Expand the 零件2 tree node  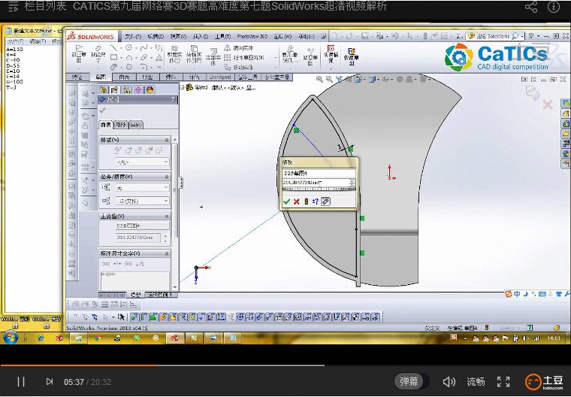coord(182,87)
